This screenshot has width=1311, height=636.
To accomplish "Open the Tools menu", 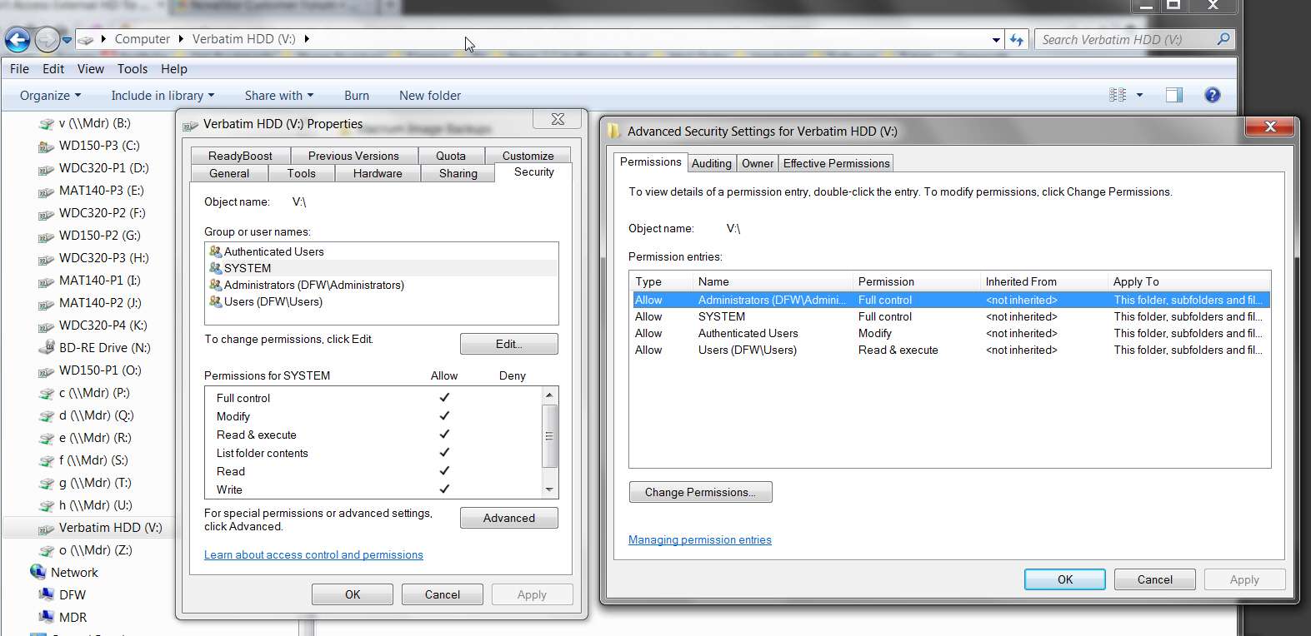I will [x=132, y=69].
